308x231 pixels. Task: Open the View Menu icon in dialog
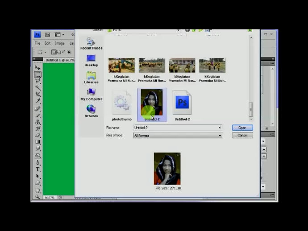[208, 30]
